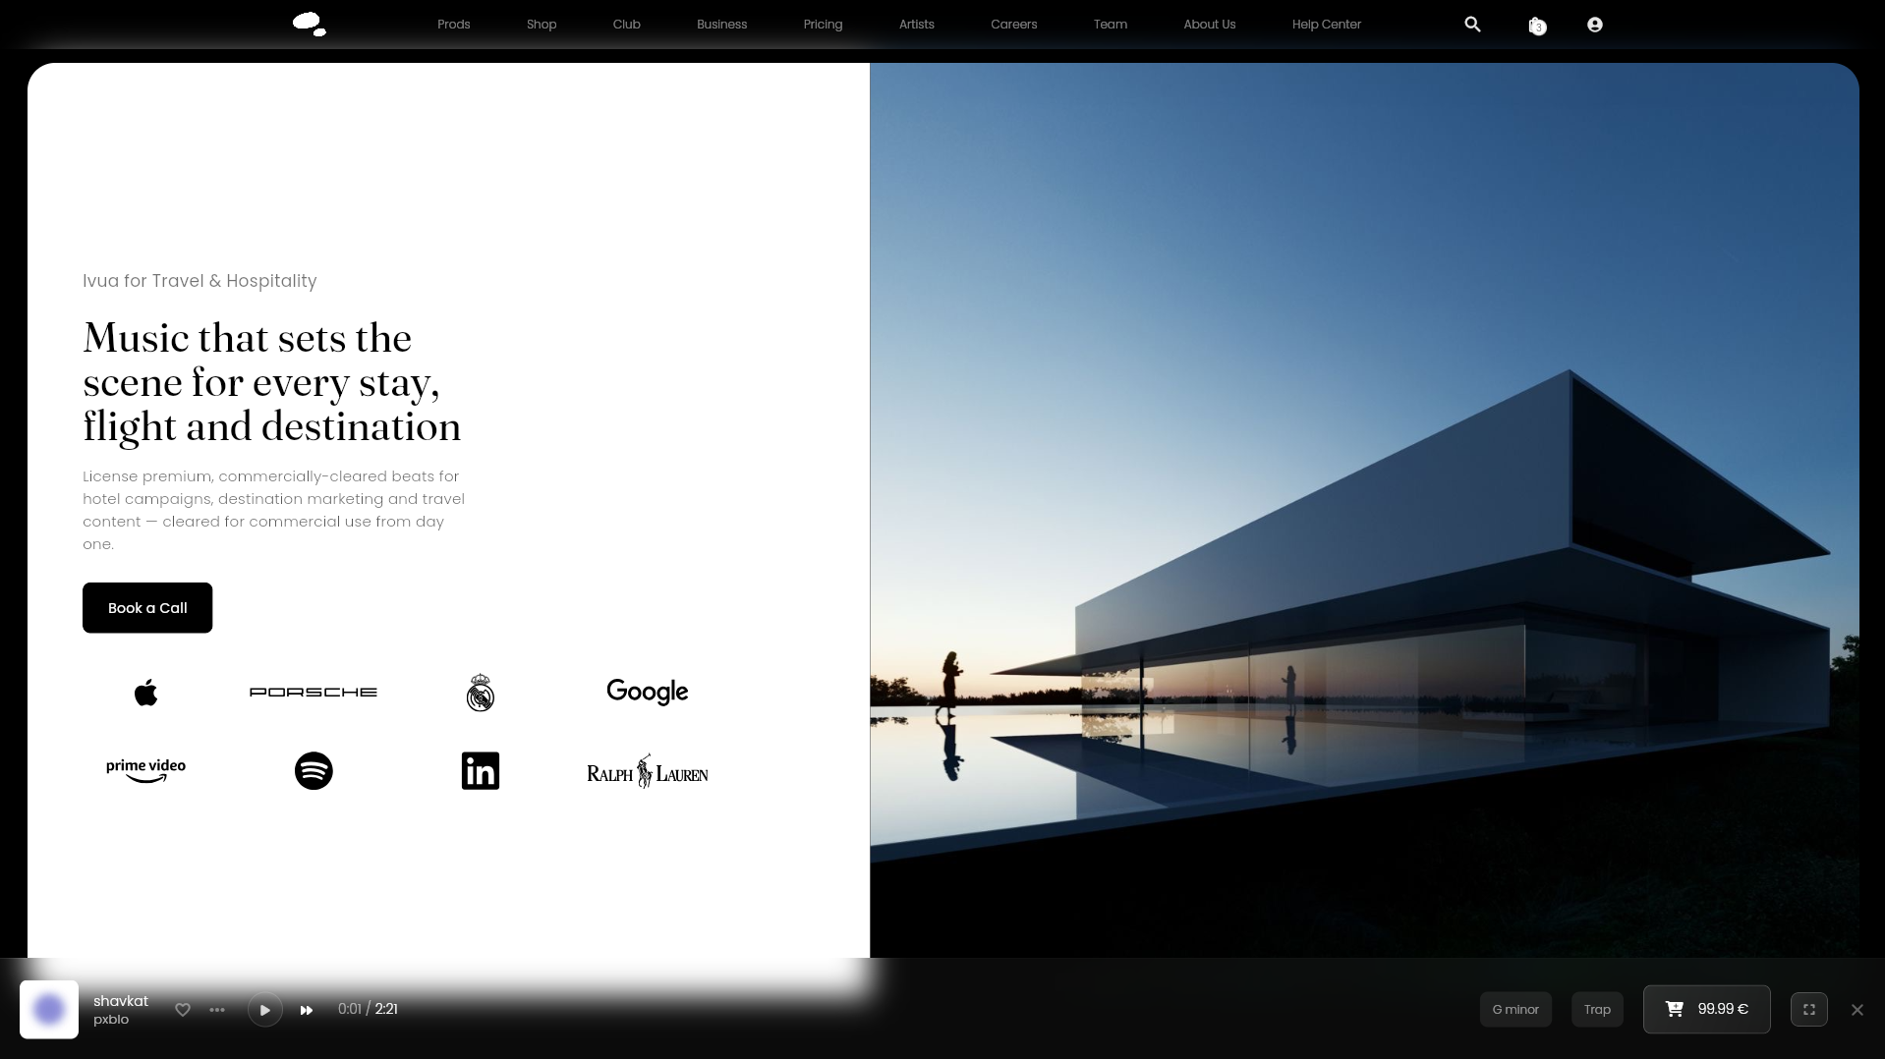Click the Book a Call button
The width and height of the screenshot is (1885, 1059).
point(147,608)
